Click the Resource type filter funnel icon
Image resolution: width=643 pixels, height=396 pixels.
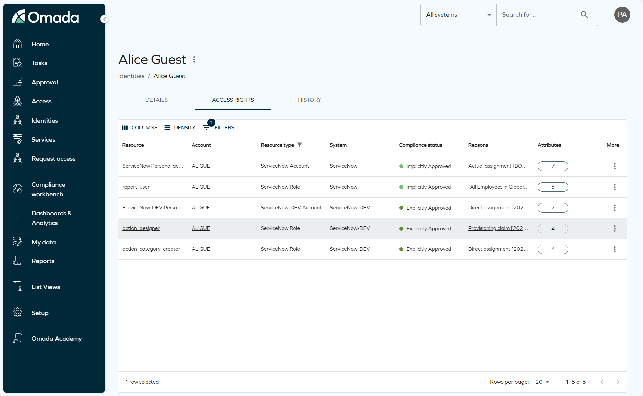(300, 145)
